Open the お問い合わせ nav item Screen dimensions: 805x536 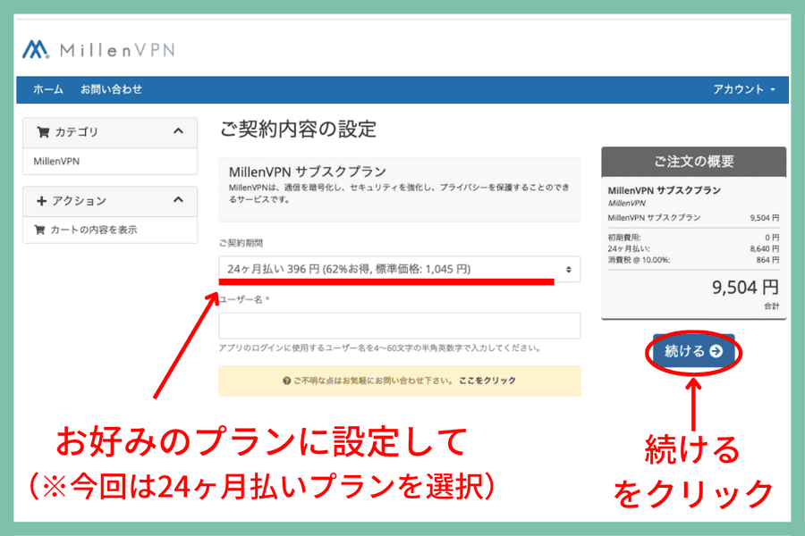coord(112,89)
